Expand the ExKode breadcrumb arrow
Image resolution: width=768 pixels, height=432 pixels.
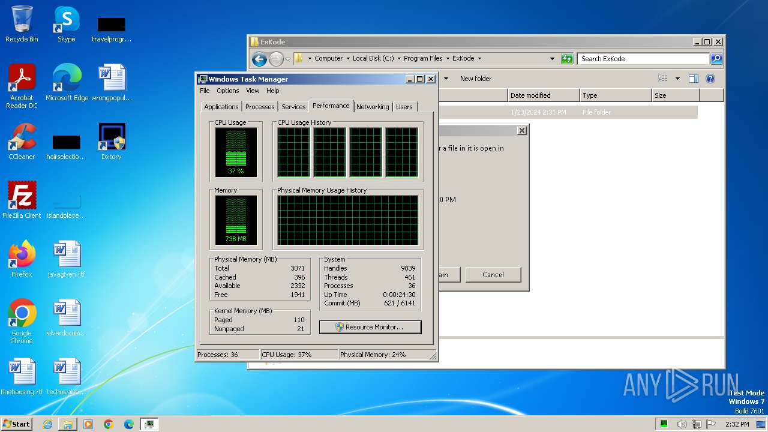click(479, 59)
